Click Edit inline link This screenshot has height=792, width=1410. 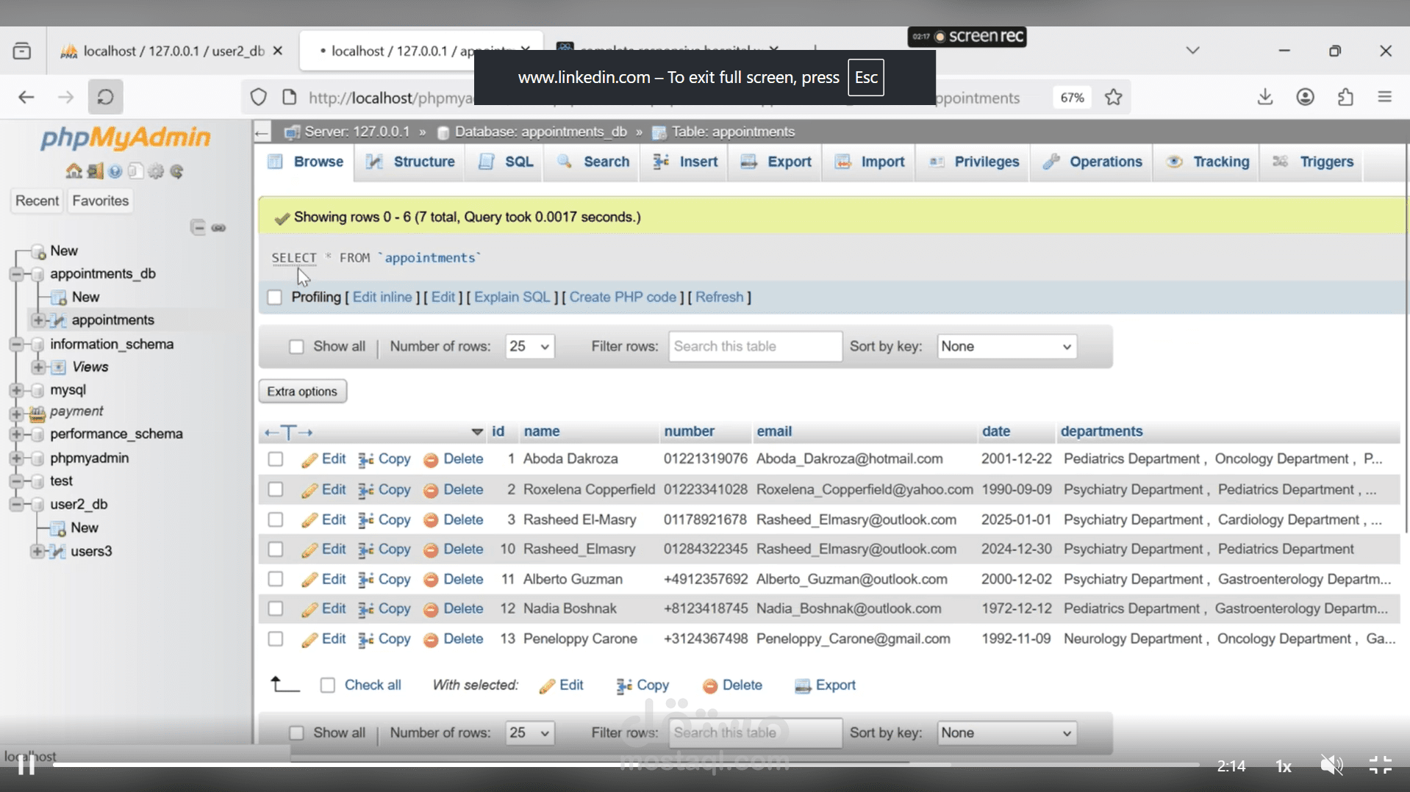pos(382,297)
